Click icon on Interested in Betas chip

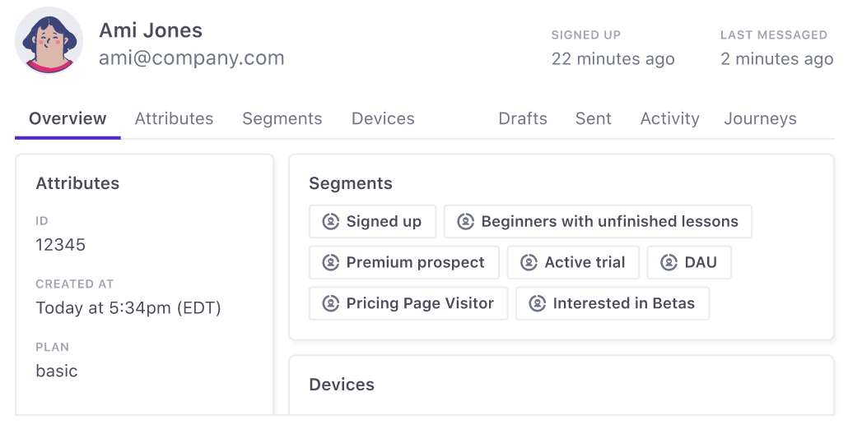click(x=537, y=304)
